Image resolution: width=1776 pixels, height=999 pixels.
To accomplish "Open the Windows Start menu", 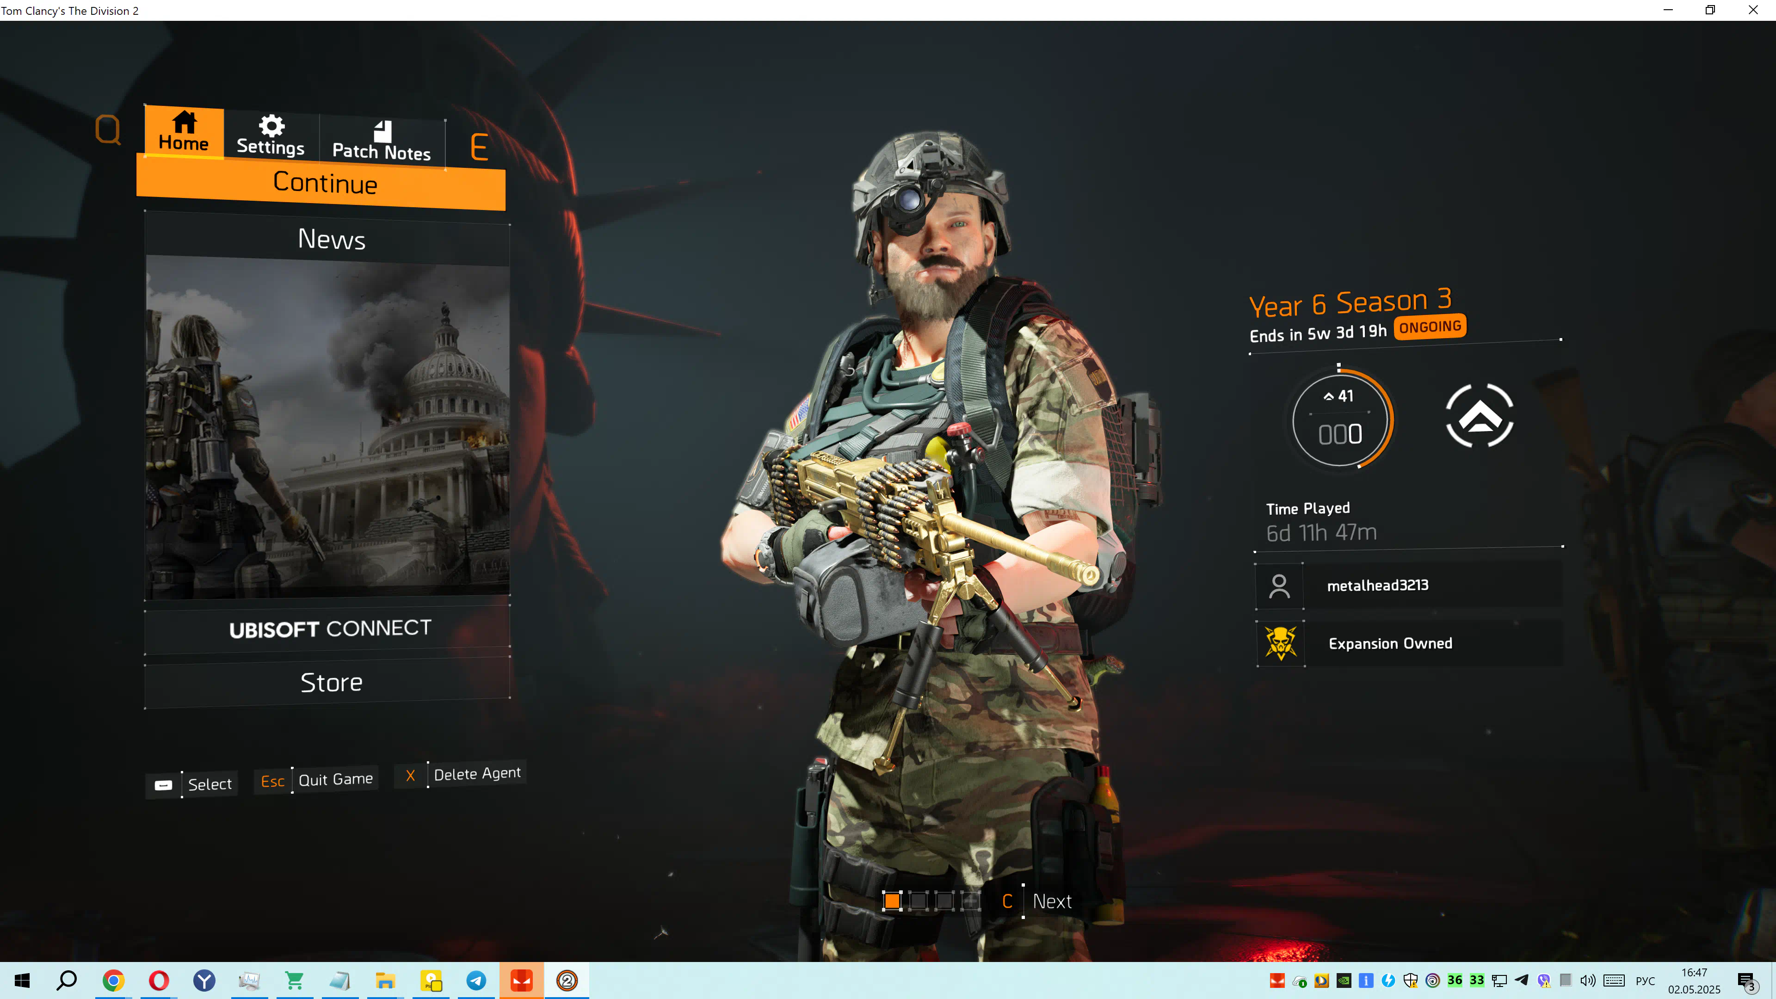I will tap(22, 980).
